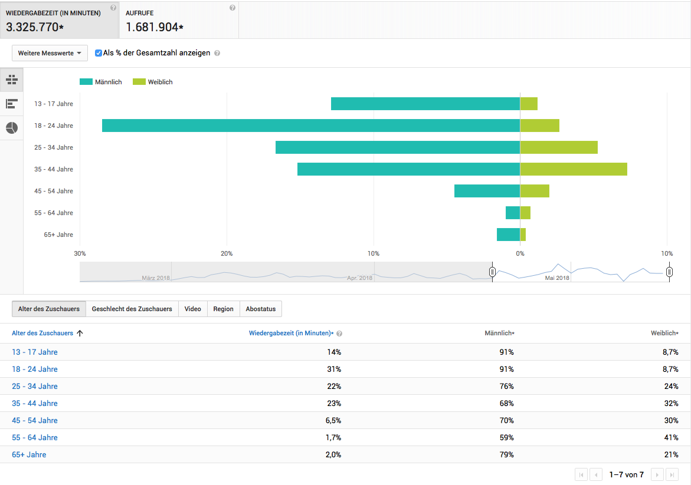Select the Aufrufe metric card
The height and width of the screenshot is (485, 691).
click(179, 20)
